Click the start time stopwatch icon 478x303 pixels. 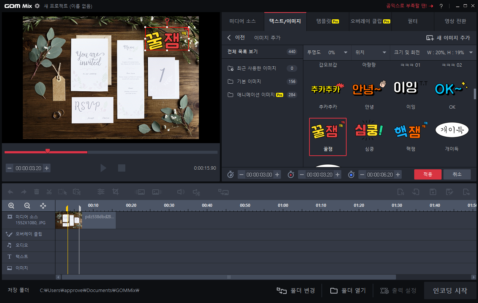[x=230, y=175]
